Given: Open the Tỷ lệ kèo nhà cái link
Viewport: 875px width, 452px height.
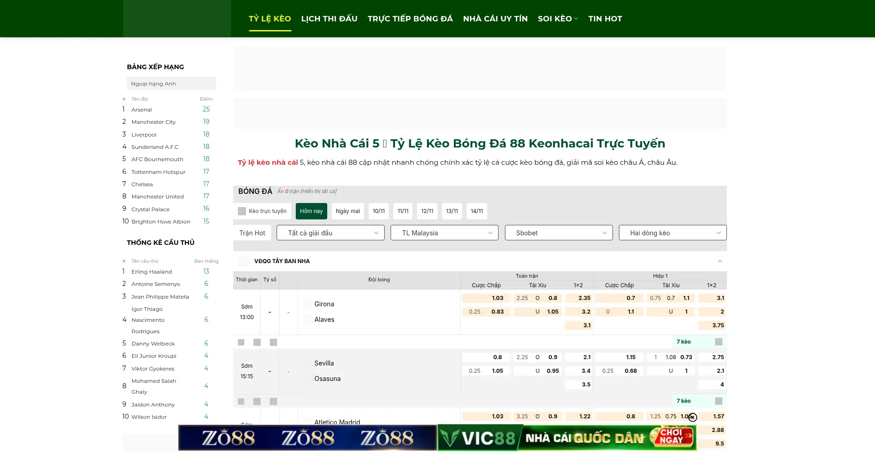Looking at the screenshot, I should [x=268, y=163].
